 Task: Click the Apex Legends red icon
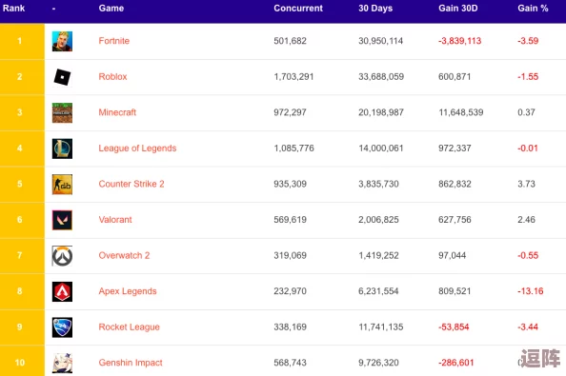[x=62, y=291]
